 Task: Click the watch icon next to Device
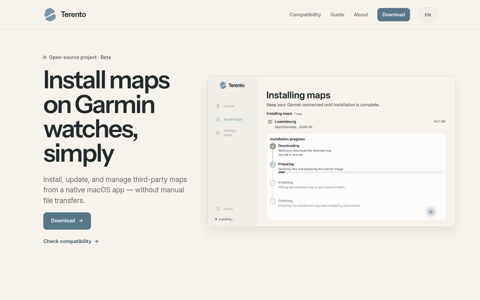218,106
